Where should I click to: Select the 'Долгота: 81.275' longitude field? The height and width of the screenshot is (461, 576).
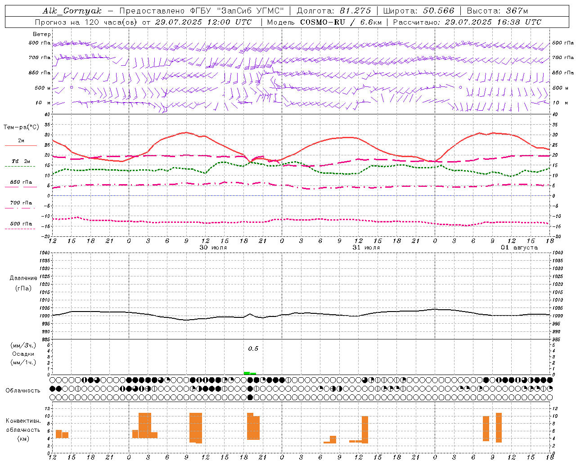pyautogui.click(x=334, y=11)
